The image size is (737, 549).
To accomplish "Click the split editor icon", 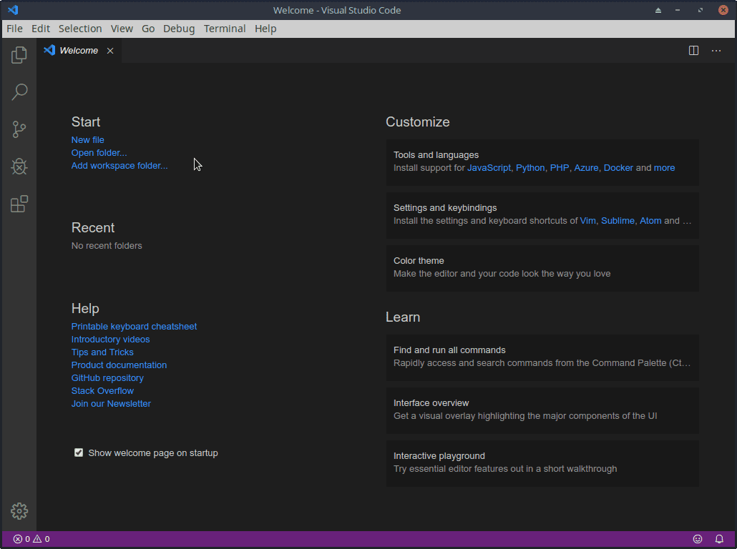I will click(693, 51).
